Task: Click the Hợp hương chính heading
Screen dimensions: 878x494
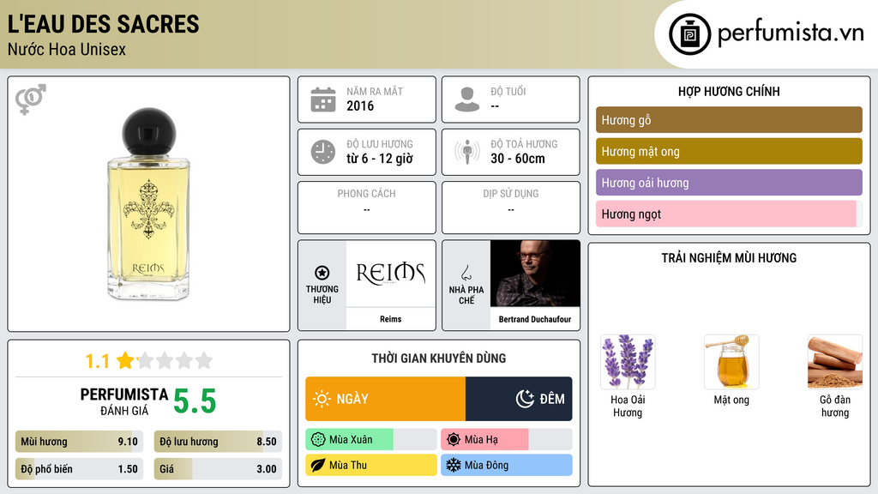Action: (729, 91)
